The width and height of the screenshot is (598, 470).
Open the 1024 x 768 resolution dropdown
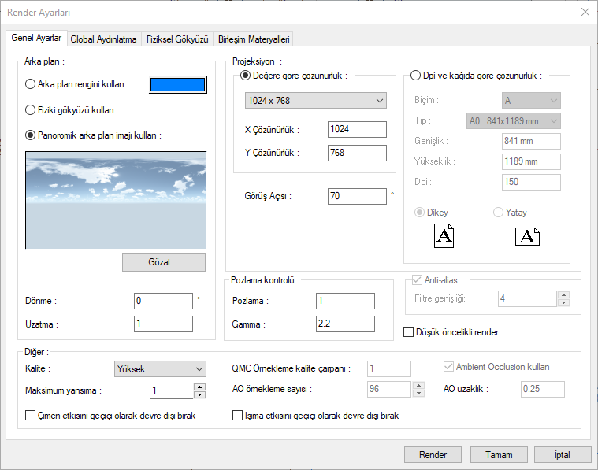click(315, 101)
